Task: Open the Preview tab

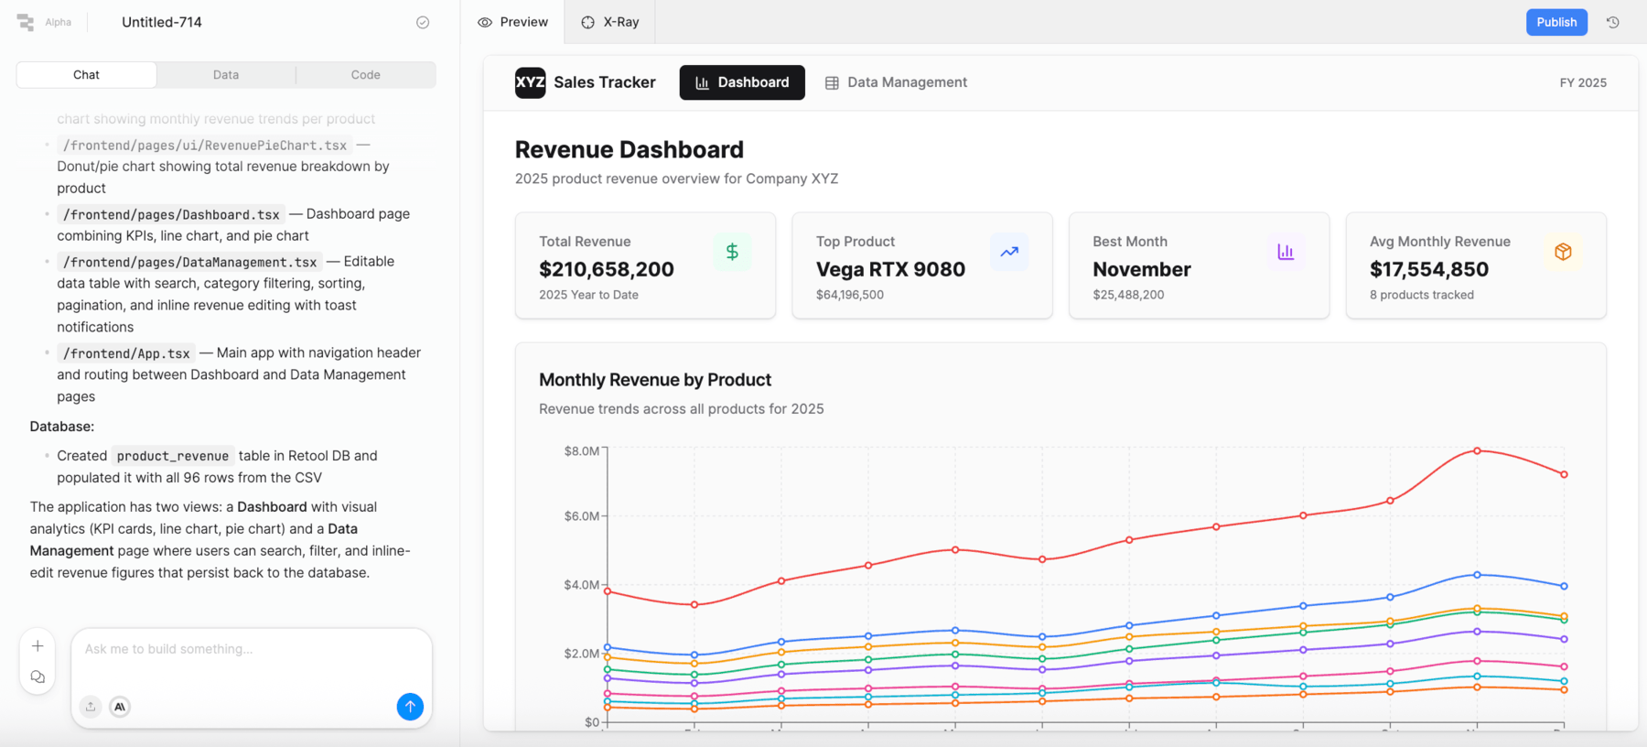Action: (513, 22)
